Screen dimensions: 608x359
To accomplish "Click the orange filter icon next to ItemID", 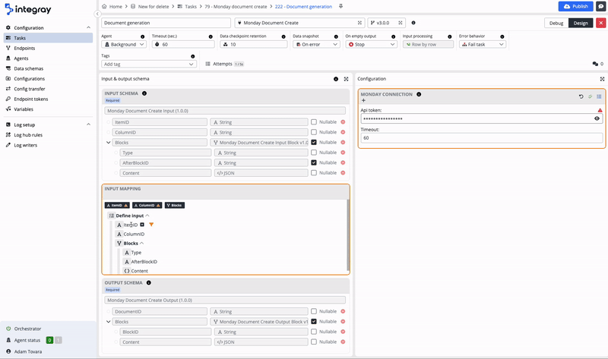I will click(151, 225).
